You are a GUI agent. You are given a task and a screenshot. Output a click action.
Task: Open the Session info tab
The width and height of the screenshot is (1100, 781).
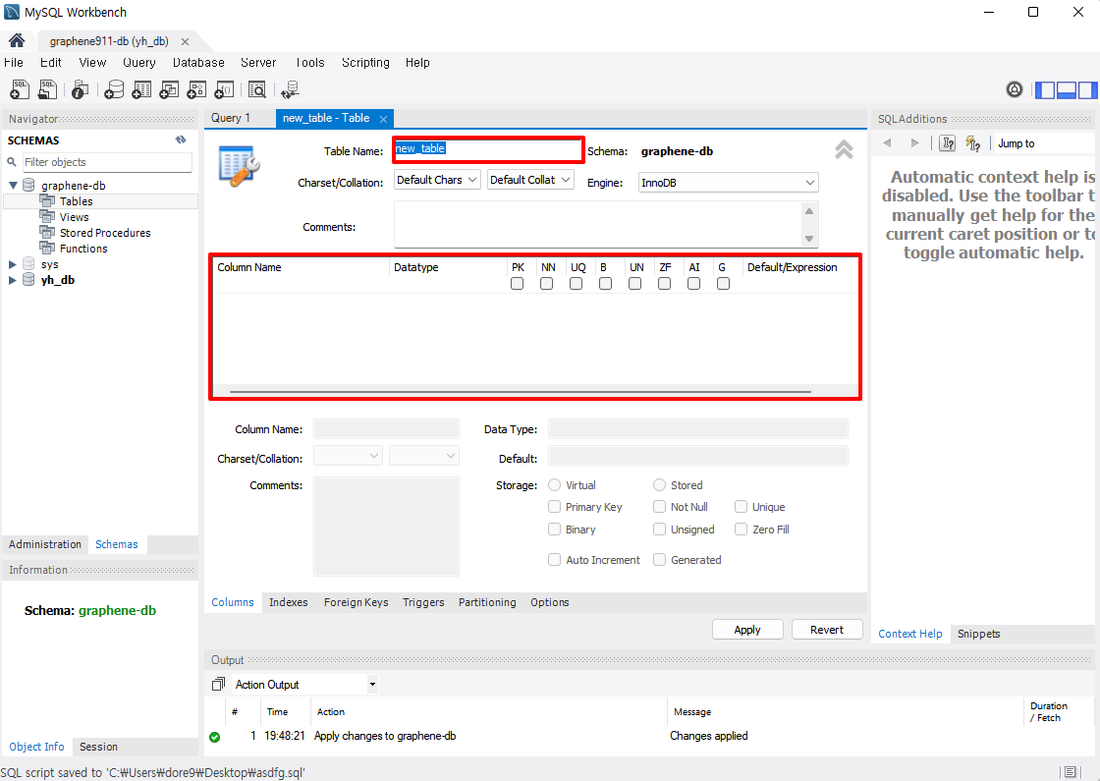98,747
